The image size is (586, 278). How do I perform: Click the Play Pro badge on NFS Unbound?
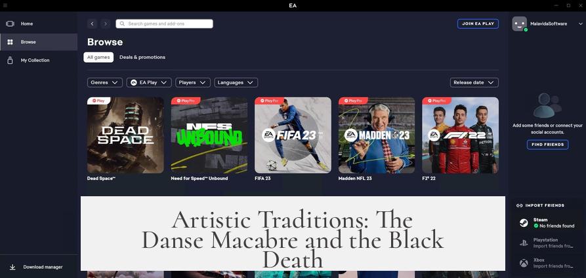[186, 101]
